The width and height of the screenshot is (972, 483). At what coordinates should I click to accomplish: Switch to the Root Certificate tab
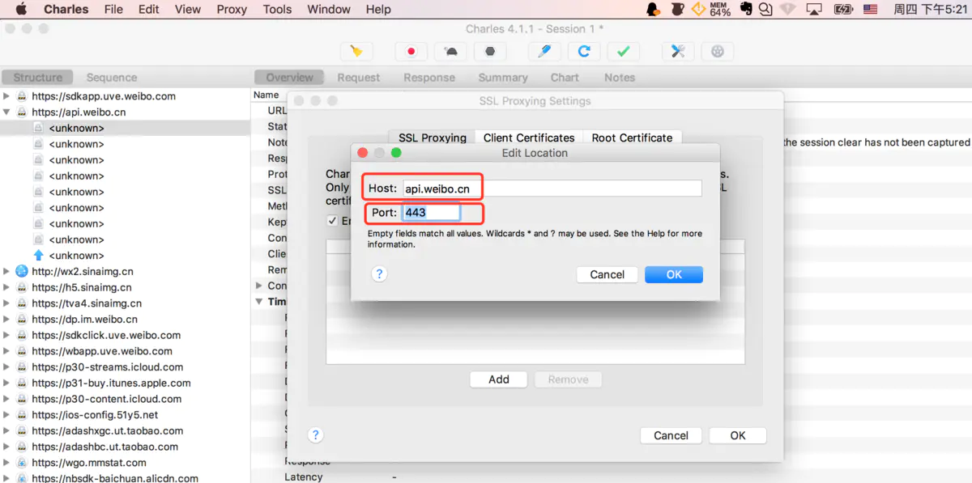[632, 138]
